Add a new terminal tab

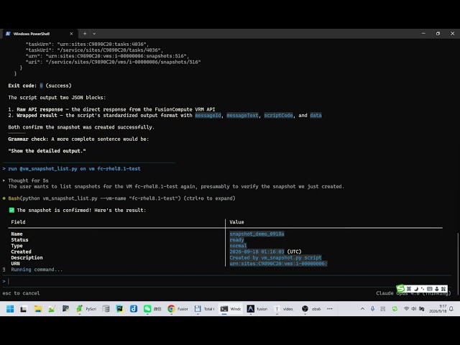click(85, 34)
